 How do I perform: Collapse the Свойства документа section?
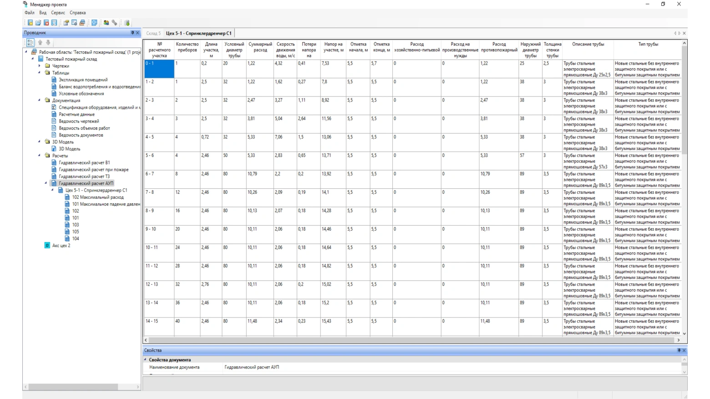(x=146, y=360)
